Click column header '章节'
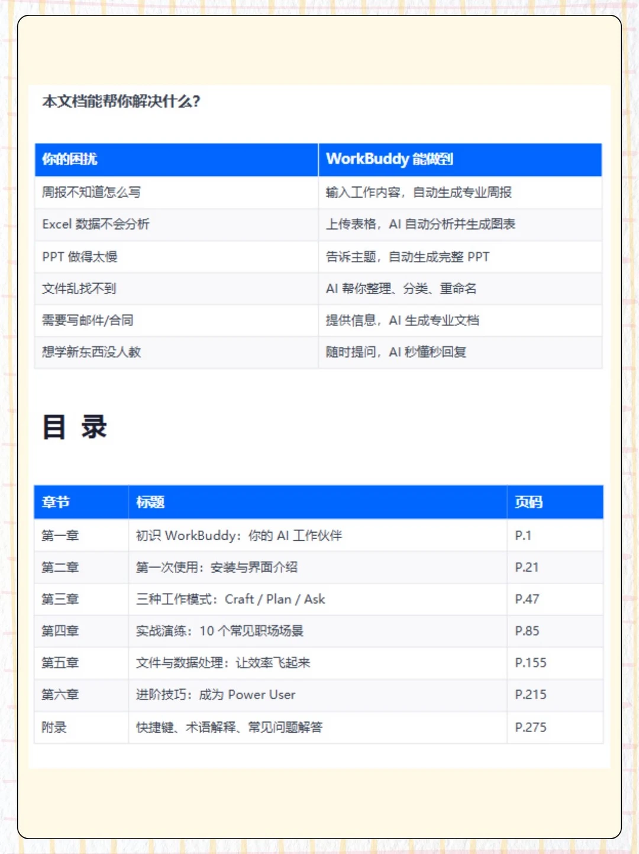Screen dimensions: 639x854 click(81, 502)
